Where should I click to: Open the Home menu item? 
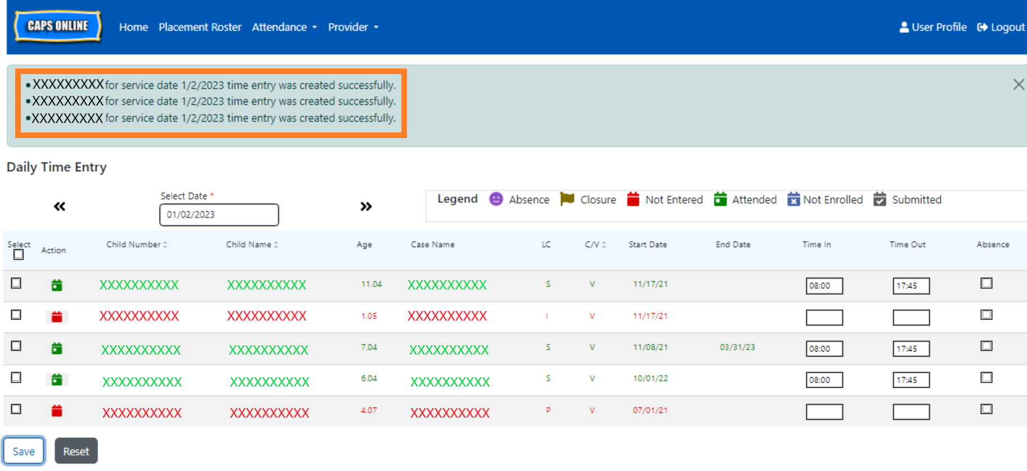point(133,27)
